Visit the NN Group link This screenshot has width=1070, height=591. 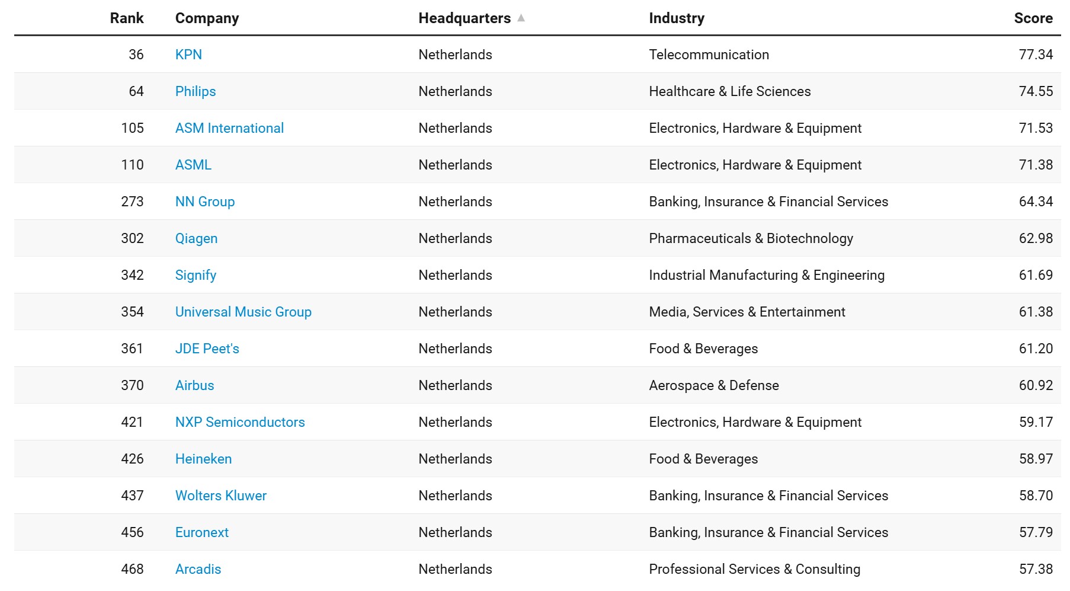[205, 202]
